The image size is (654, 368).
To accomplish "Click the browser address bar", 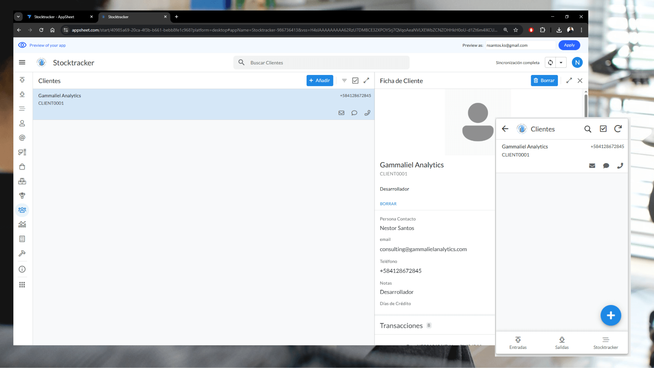I will tap(284, 30).
